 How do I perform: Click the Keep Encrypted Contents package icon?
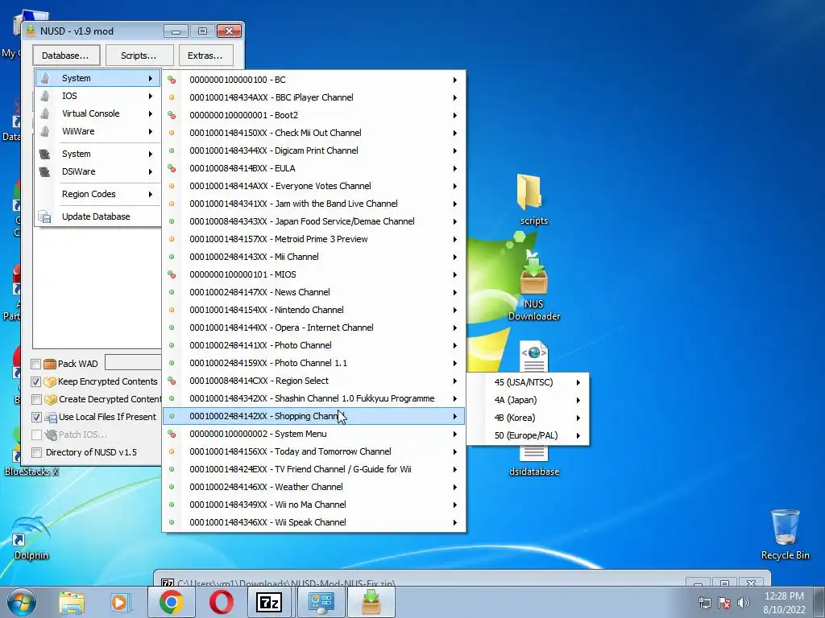coord(50,381)
